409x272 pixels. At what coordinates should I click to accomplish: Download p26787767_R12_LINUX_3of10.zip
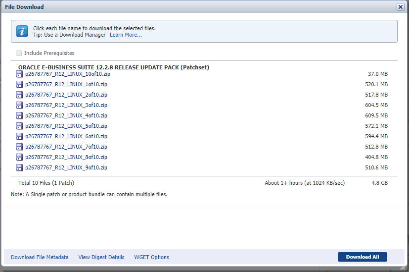tap(66, 105)
